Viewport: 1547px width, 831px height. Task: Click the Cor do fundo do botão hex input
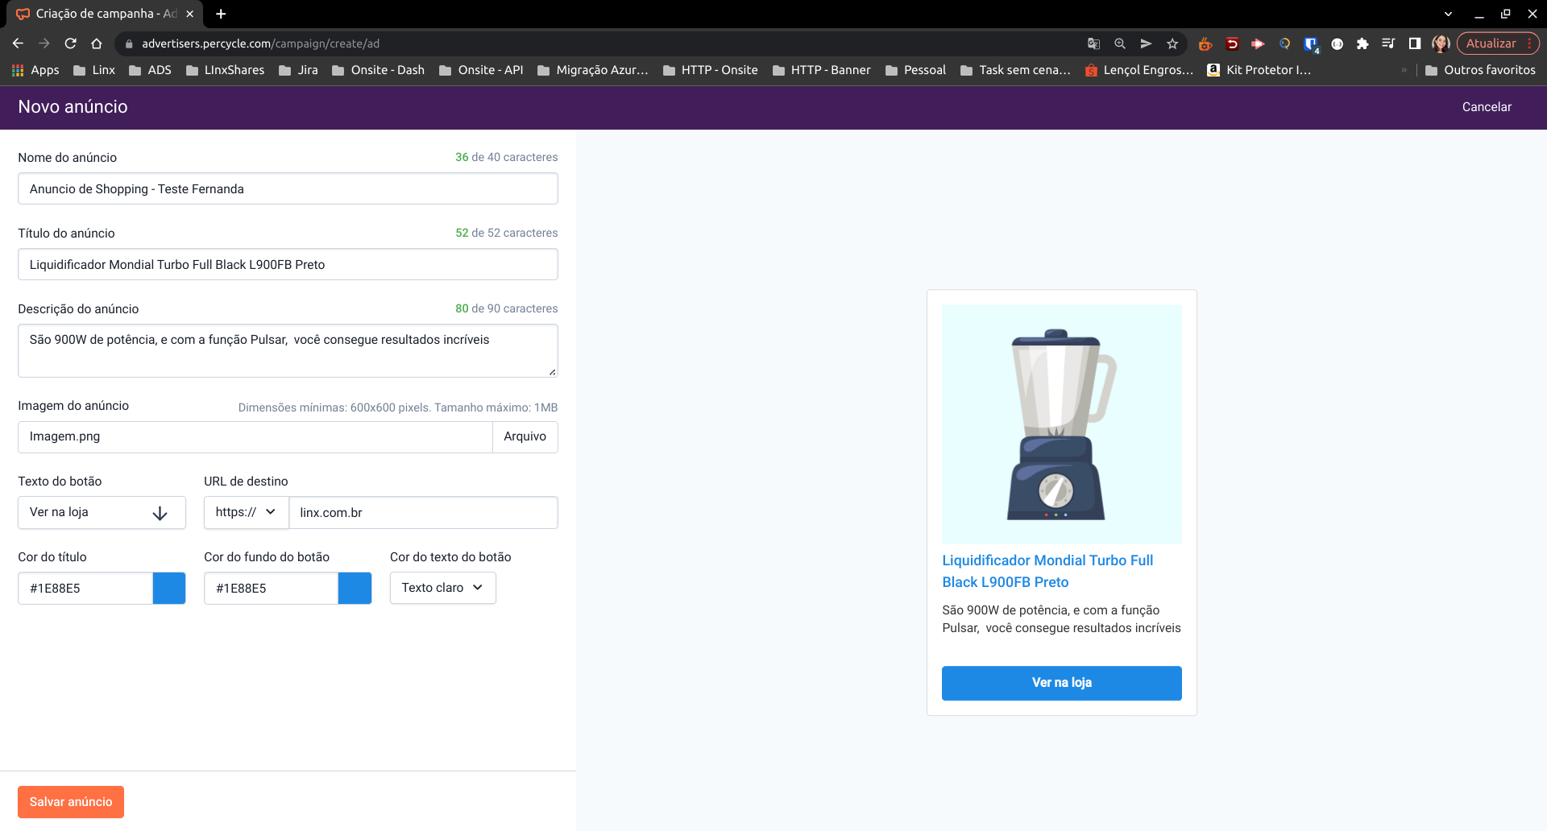271,589
